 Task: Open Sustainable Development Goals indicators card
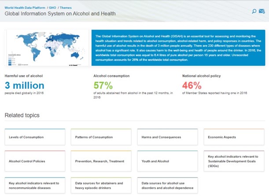point(233,161)
